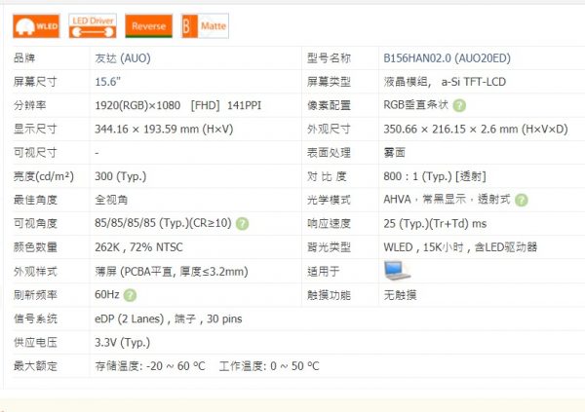Viewport: 585px width, 412px height.
Task: Select 液晶模组, a-Si TFT-LCD panel type
Action: pyautogui.click(x=445, y=82)
